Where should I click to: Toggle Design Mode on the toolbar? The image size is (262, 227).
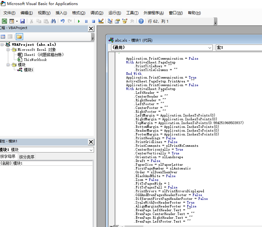101,21
